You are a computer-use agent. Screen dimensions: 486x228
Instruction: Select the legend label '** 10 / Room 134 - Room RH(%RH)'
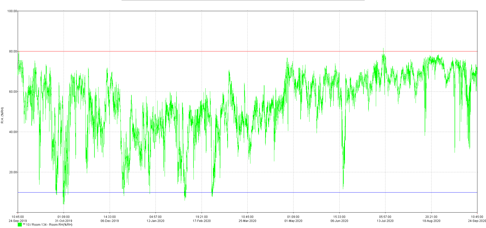[x=48, y=225]
